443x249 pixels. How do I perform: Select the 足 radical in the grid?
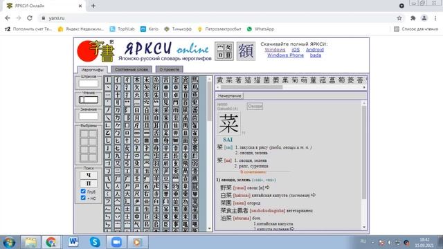click(x=166, y=133)
